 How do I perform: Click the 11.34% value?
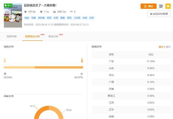[x=151, y=61]
